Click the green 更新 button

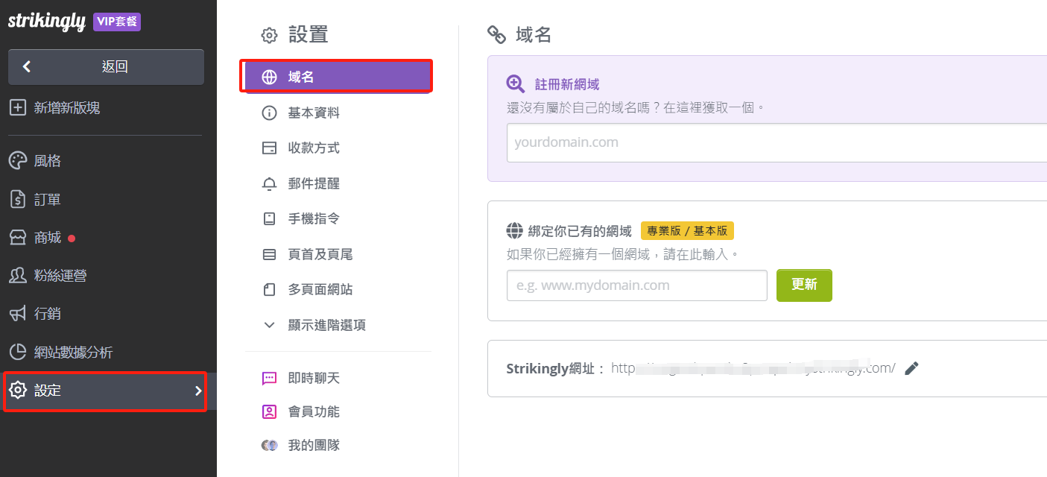(804, 285)
